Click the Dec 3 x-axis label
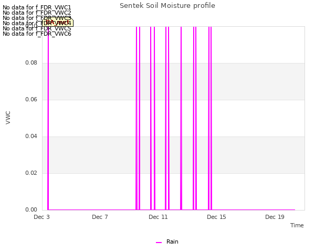This screenshot has height=252, width=336. [x=41, y=217]
